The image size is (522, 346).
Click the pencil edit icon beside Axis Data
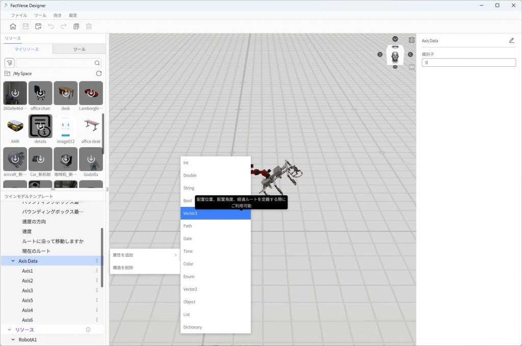(511, 40)
